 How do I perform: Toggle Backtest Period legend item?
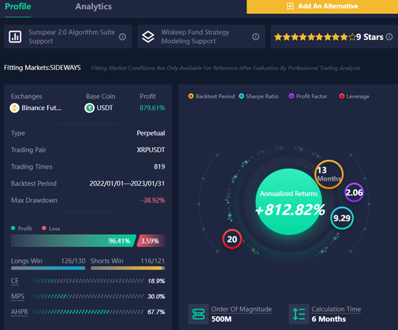point(212,97)
